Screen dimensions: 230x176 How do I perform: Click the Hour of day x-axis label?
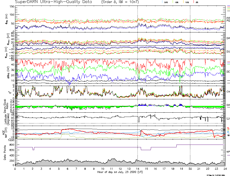coord(119,172)
